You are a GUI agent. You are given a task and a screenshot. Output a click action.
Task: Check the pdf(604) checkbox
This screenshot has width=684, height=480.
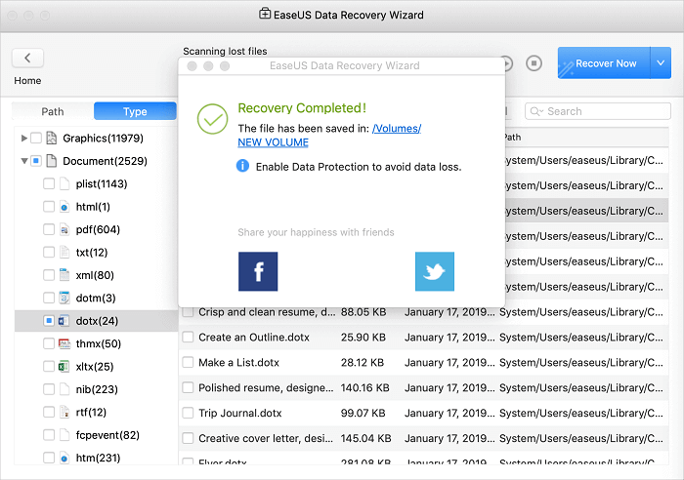[49, 229]
